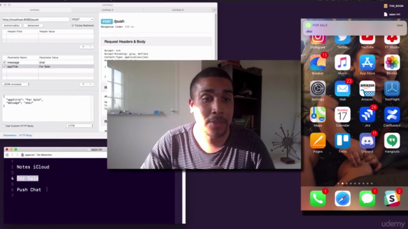Open the Instagram app on the phone
The height and width of the screenshot is (229, 408).
(x=317, y=39)
